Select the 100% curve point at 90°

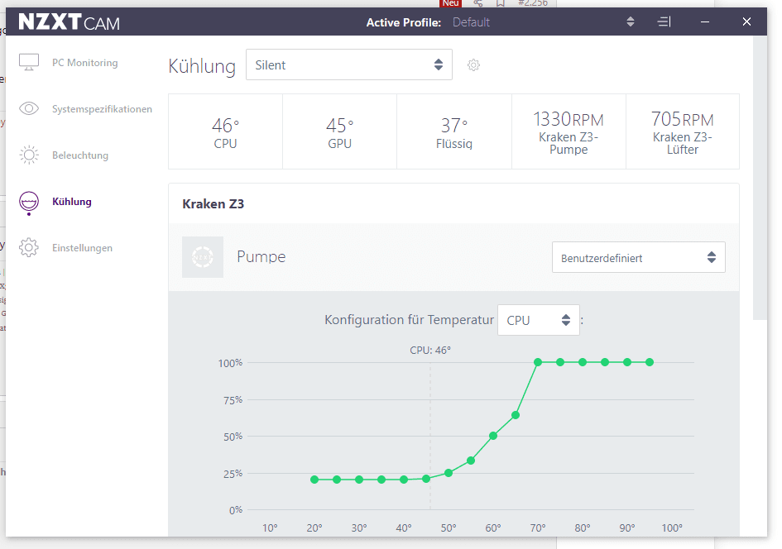[627, 362]
